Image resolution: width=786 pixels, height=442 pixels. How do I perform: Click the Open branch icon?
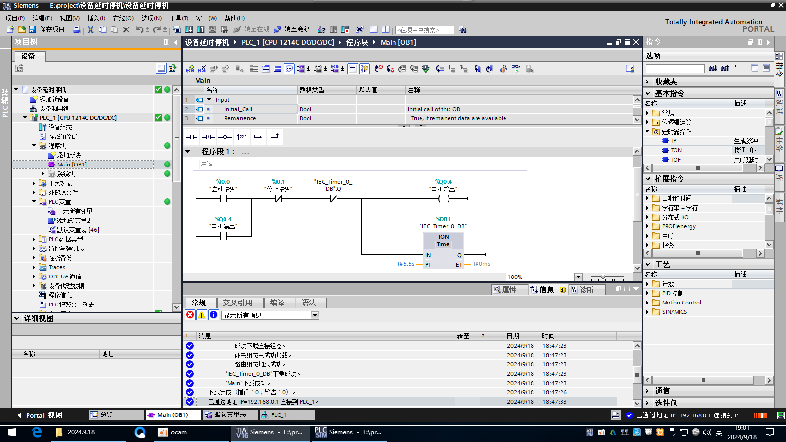click(x=258, y=137)
